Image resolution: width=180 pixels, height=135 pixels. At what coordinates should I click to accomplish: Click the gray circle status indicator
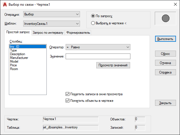(165, 19)
